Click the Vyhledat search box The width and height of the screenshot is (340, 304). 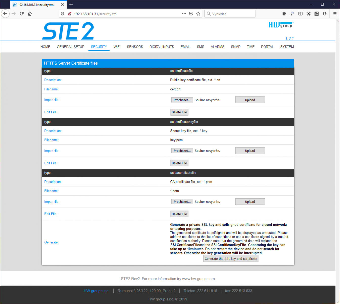[x=230, y=14]
